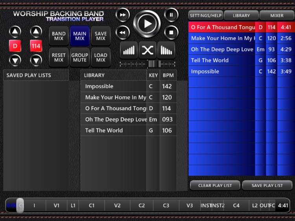This screenshot has height=221, width=295.
Task: Click the 4:41 total time on timeline
Action: [283, 205]
